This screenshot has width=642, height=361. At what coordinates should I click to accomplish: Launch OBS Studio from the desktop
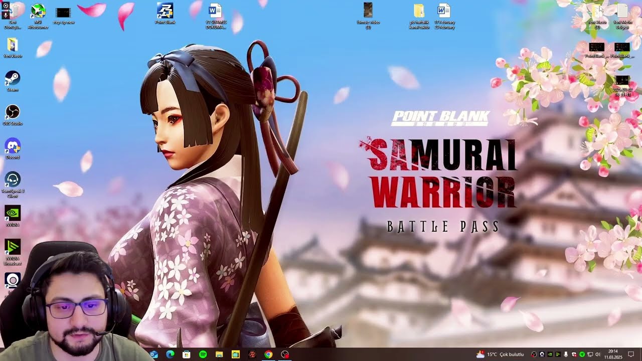point(13,115)
